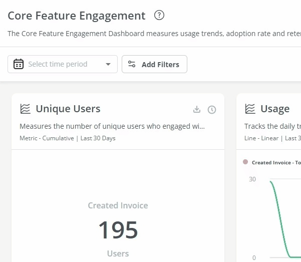Click the chart icon beside Usage title
Image resolution: width=301 pixels, height=262 pixels.
coord(250,109)
